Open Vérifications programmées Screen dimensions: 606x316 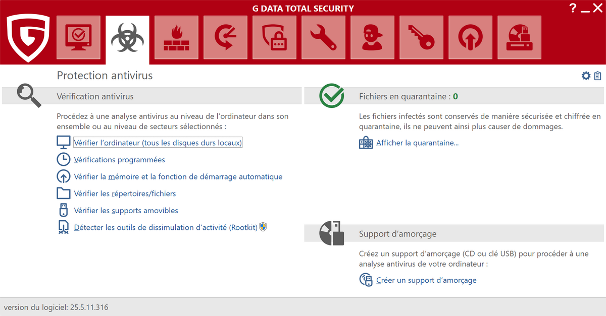pos(119,160)
